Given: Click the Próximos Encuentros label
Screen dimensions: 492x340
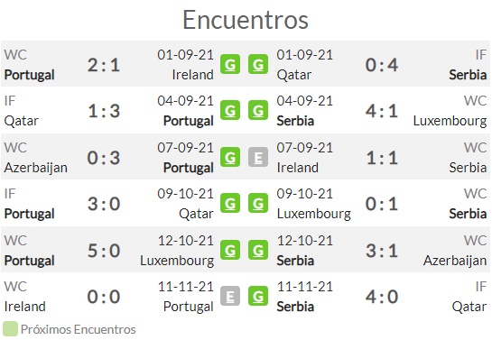Looking at the screenshot, I should tap(79, 330).
